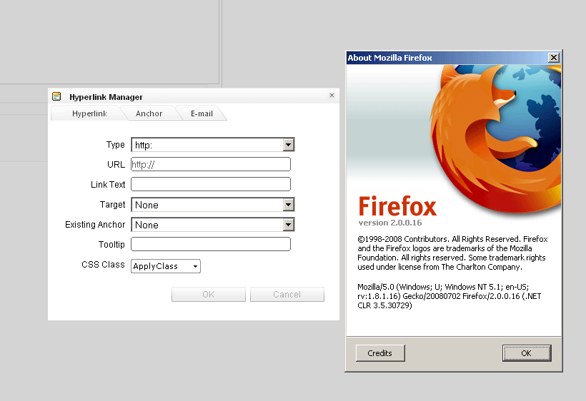Close the Hyperlink Manager dialog
Viewport: 586px width, 401px height.
tap(332, 96)
